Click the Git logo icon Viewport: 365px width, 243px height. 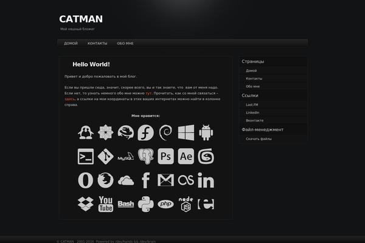pos(106,157)
